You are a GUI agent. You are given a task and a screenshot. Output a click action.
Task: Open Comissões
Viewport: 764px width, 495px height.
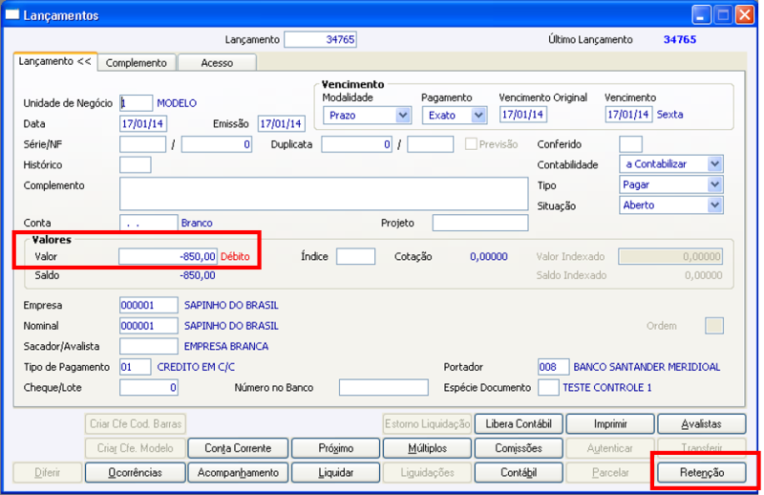click(x=519, y=448)
